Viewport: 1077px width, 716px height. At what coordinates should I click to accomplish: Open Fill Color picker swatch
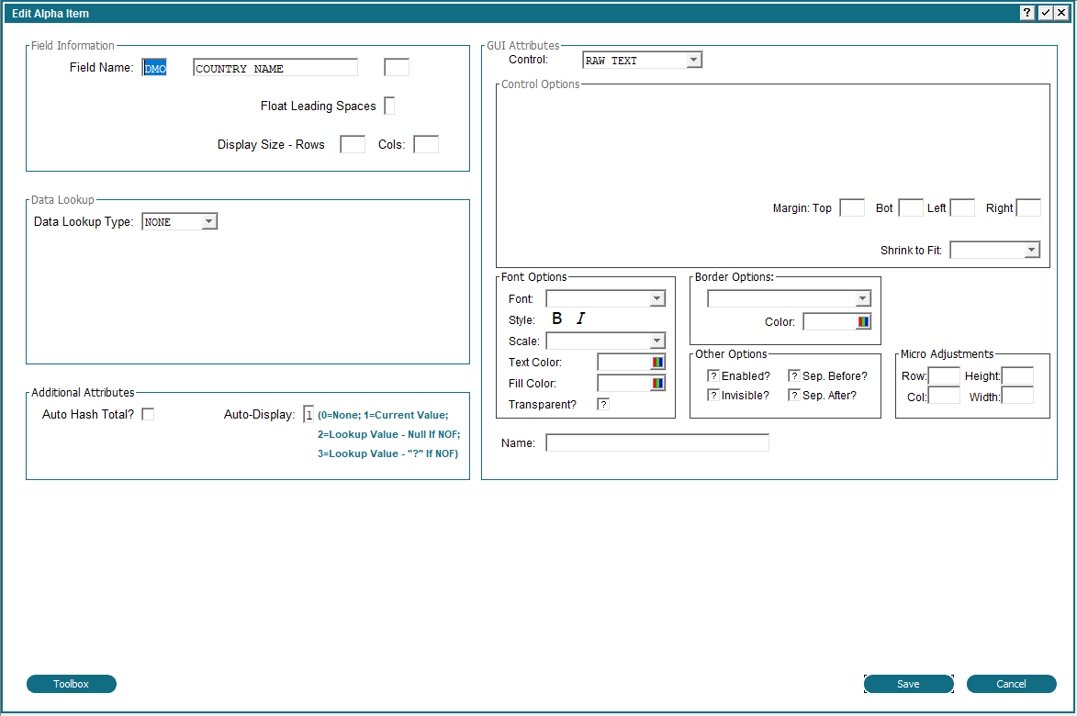click(657, 383)
